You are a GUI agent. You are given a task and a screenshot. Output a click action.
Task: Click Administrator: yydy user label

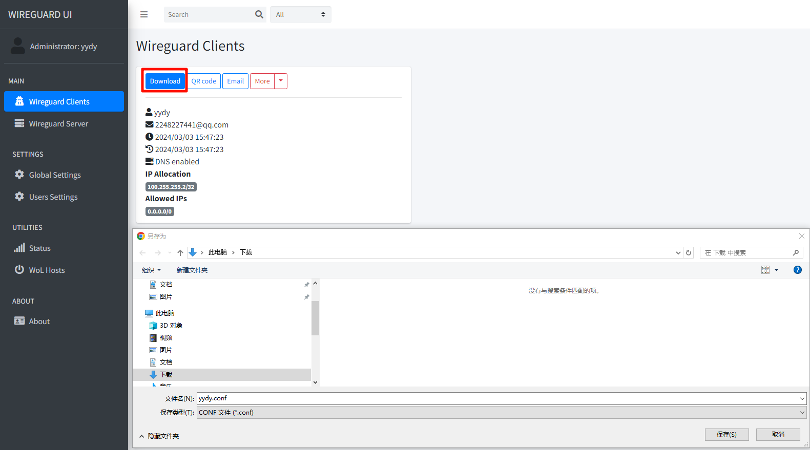[x=64, y=46]
